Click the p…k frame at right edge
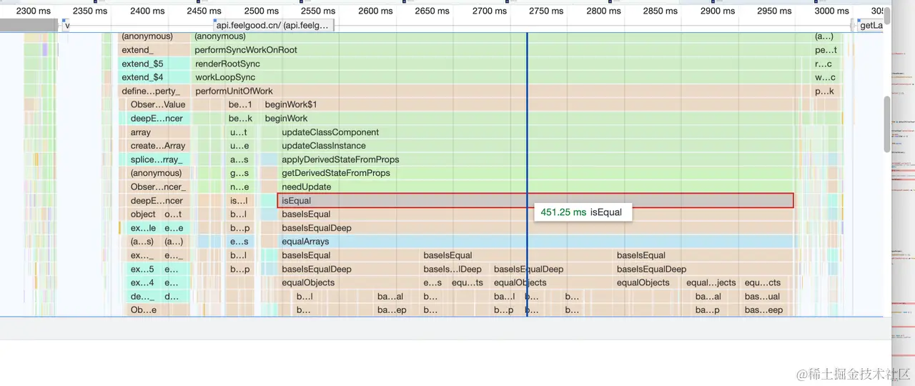The image size is (915, 386). tap(826, 91)
